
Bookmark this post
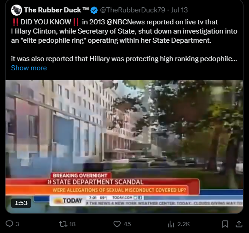tap(225, 224)
